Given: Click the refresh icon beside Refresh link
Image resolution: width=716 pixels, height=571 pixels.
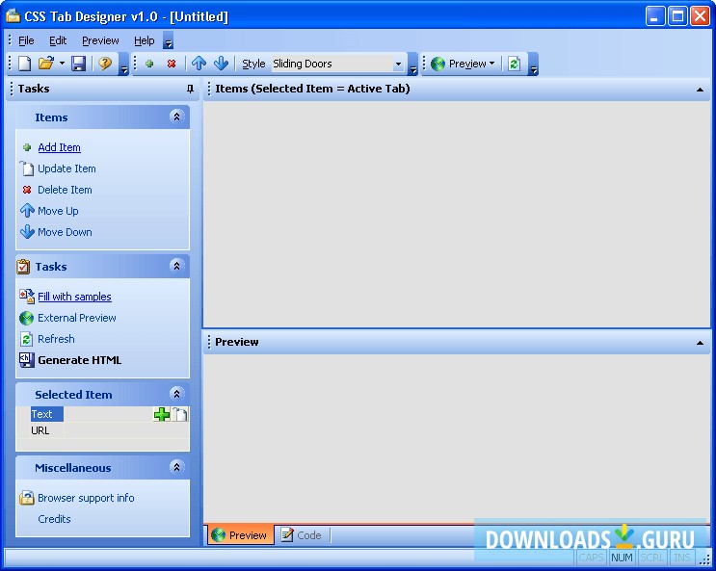Looking at the screenshot, I should pos(26,339).
